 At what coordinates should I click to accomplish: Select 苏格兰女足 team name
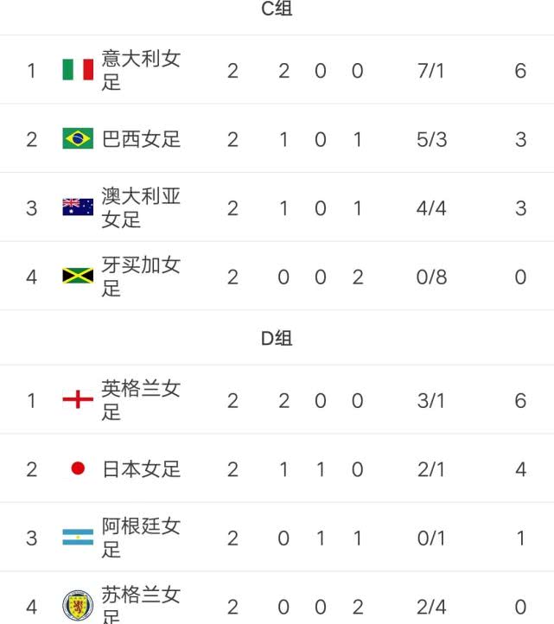[x=141, y=604]
